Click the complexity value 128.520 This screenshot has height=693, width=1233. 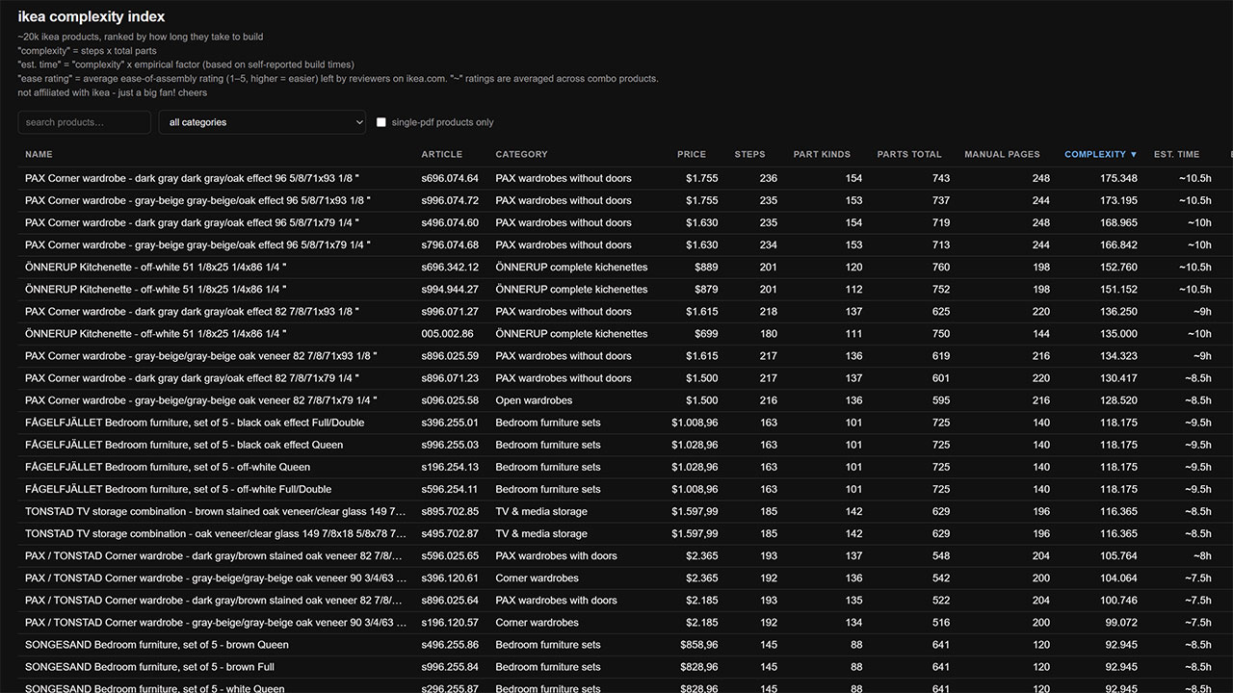coord(1118,399)
